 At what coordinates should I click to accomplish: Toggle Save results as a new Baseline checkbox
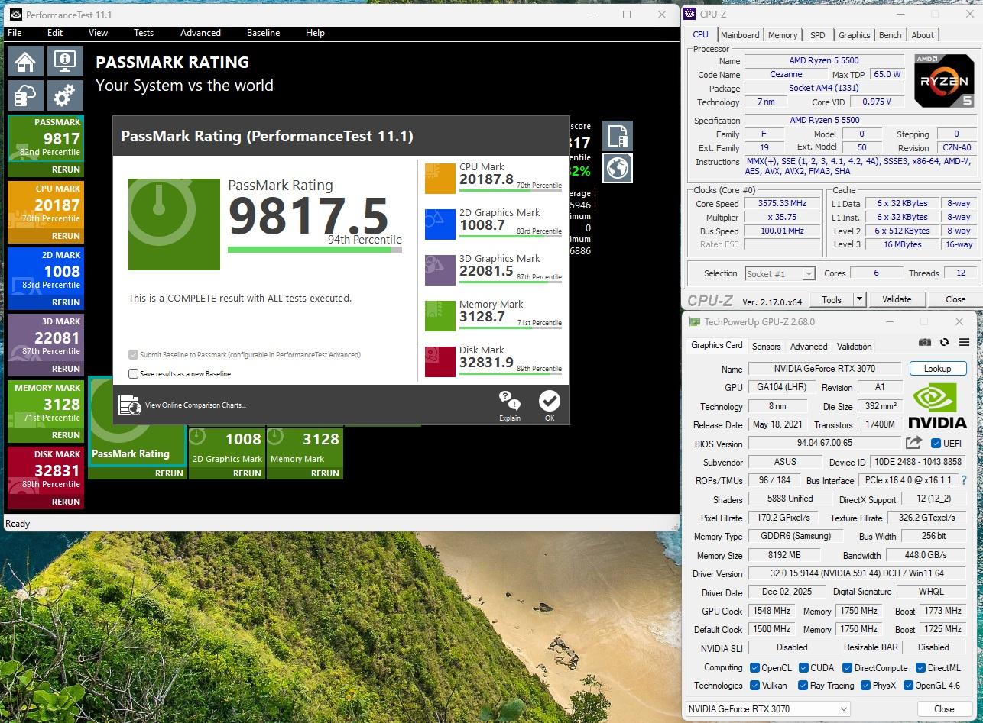134,373
